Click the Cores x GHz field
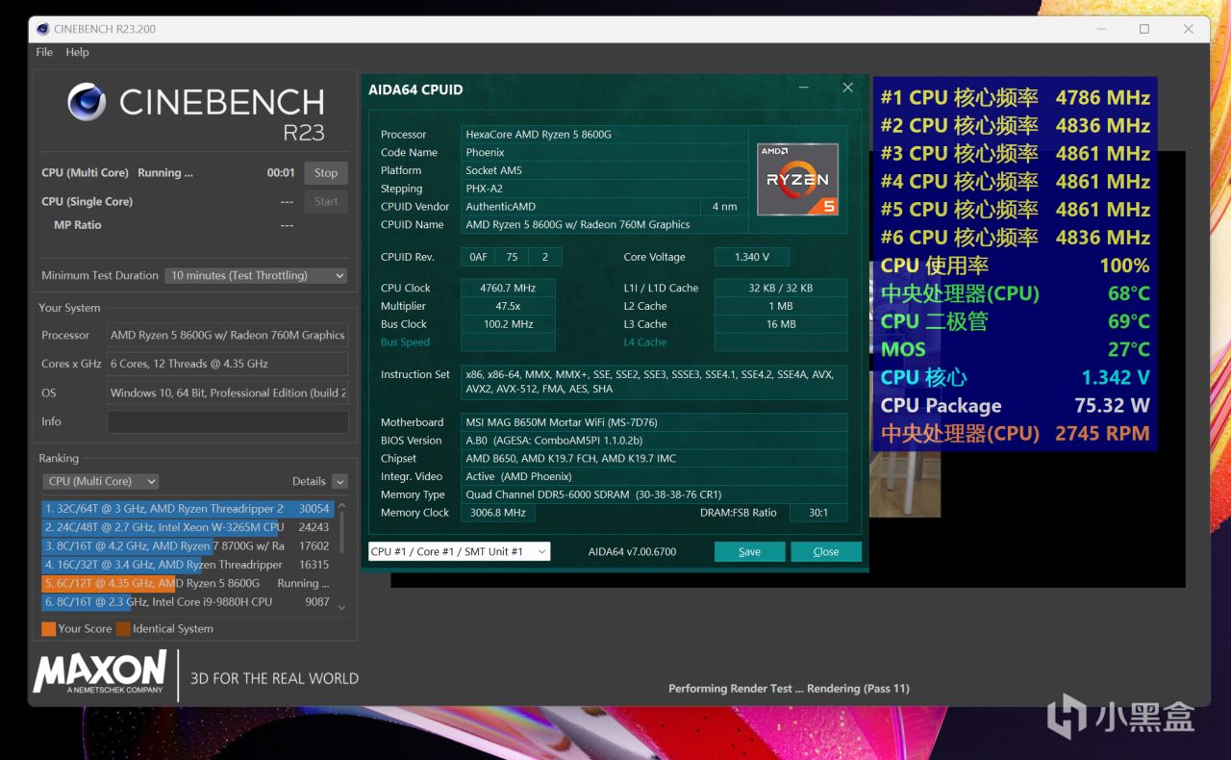Image resolution: width=1231 pixels, height=760 pixels. tap(228, 364)
